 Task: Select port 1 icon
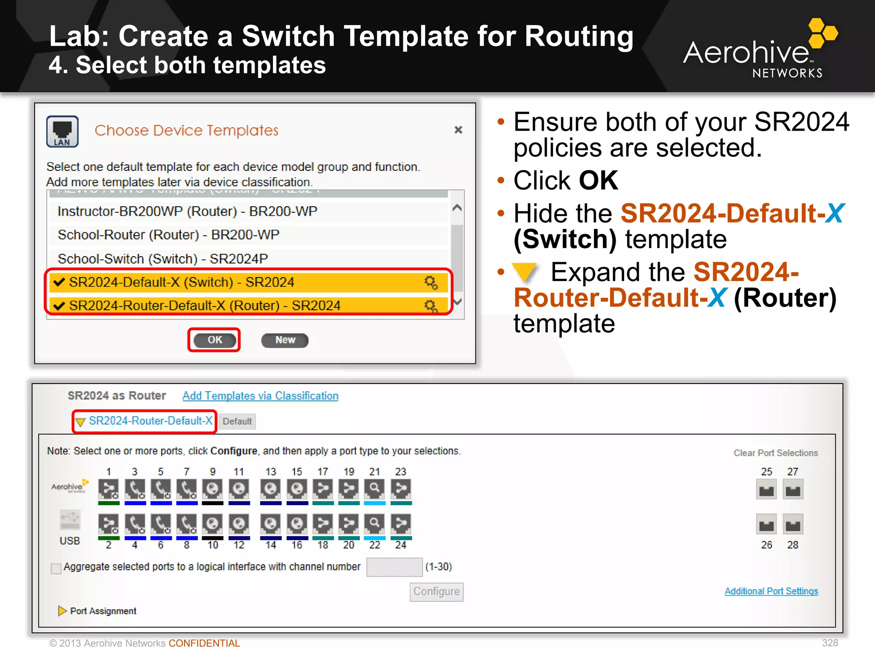[x=109, y=489]
